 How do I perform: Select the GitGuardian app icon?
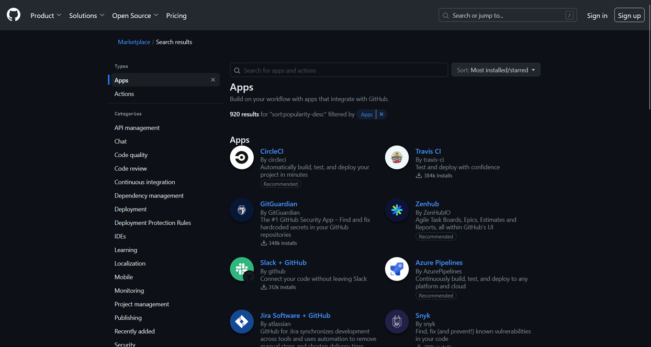(241, 210)
